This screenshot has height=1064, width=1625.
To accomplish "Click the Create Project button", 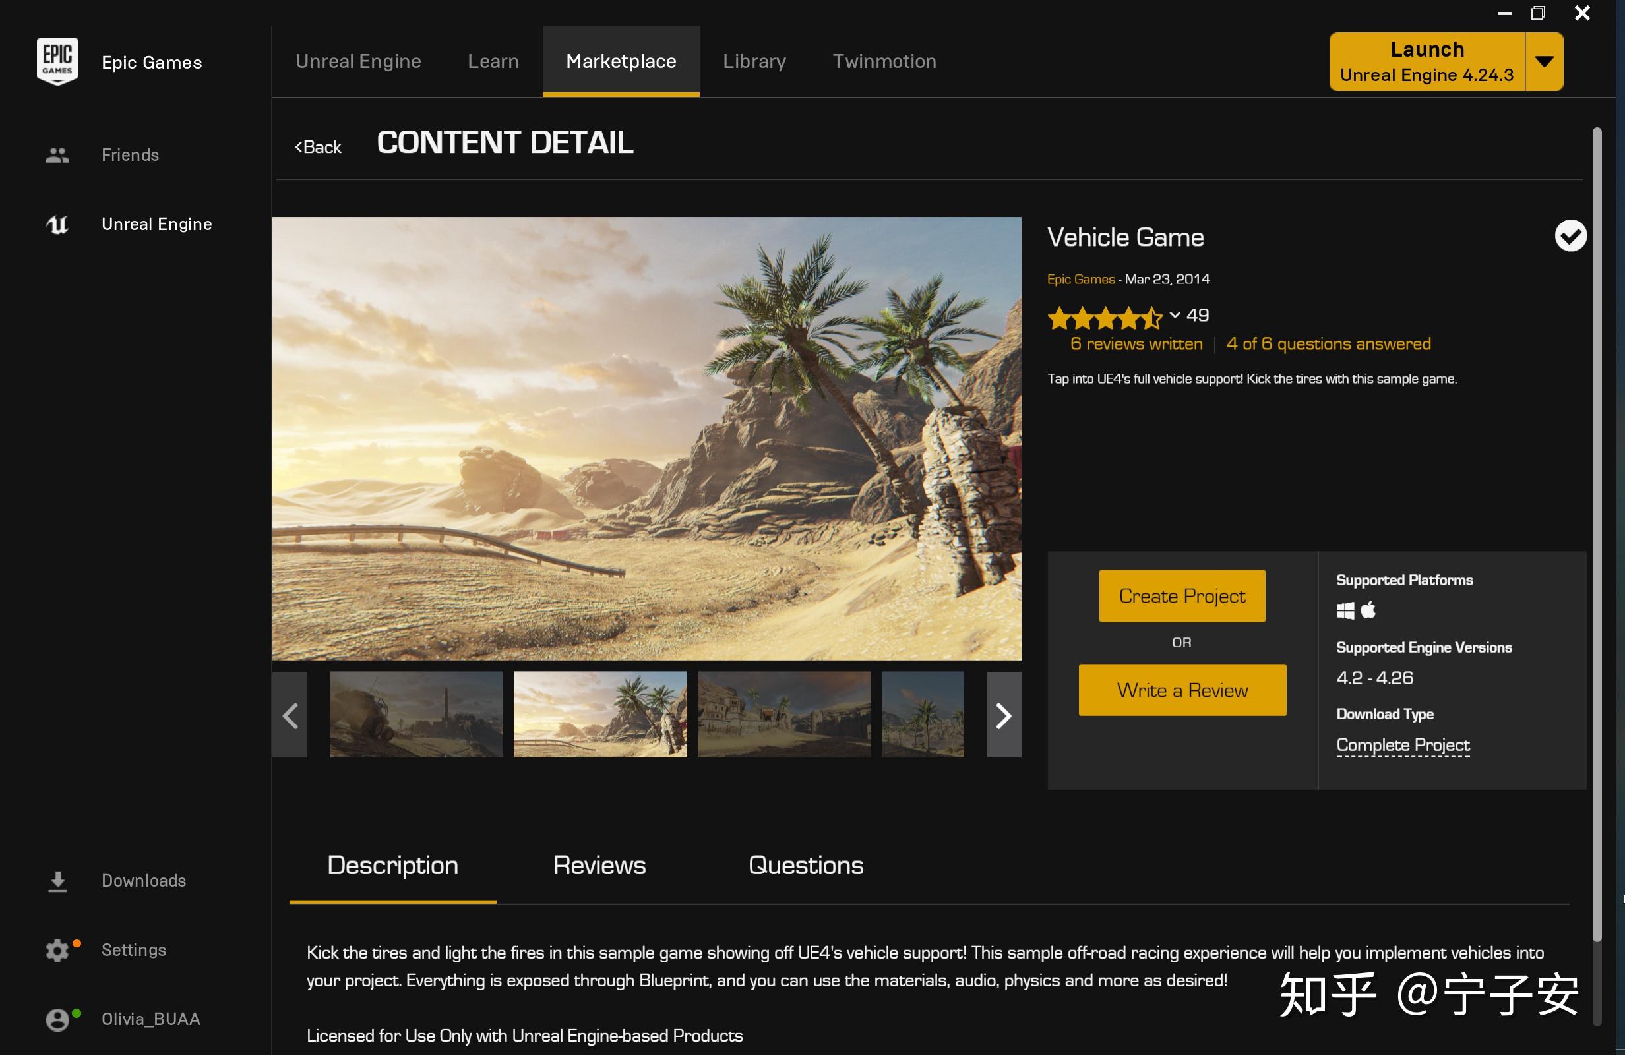I will pos(1182,595).
